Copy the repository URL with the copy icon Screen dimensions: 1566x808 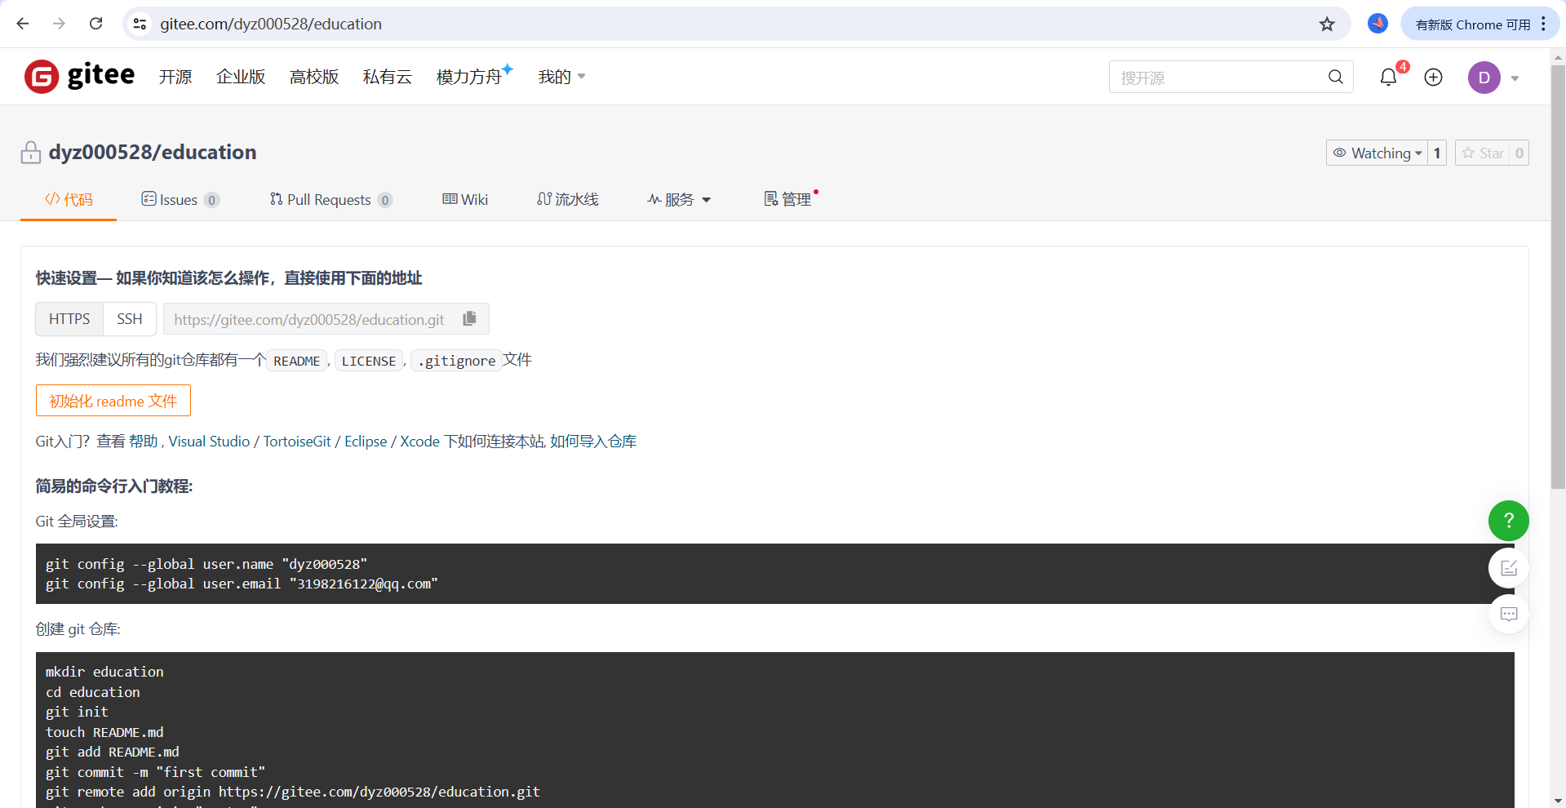pos(469,318)
